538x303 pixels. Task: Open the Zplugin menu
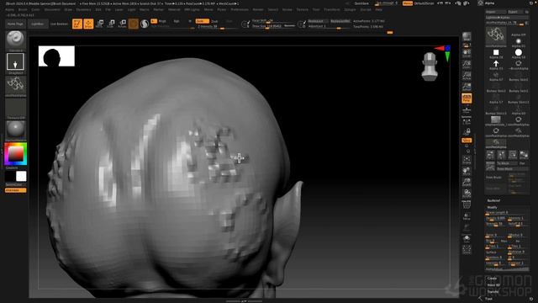pyautogui.click(x=350, y=9)
